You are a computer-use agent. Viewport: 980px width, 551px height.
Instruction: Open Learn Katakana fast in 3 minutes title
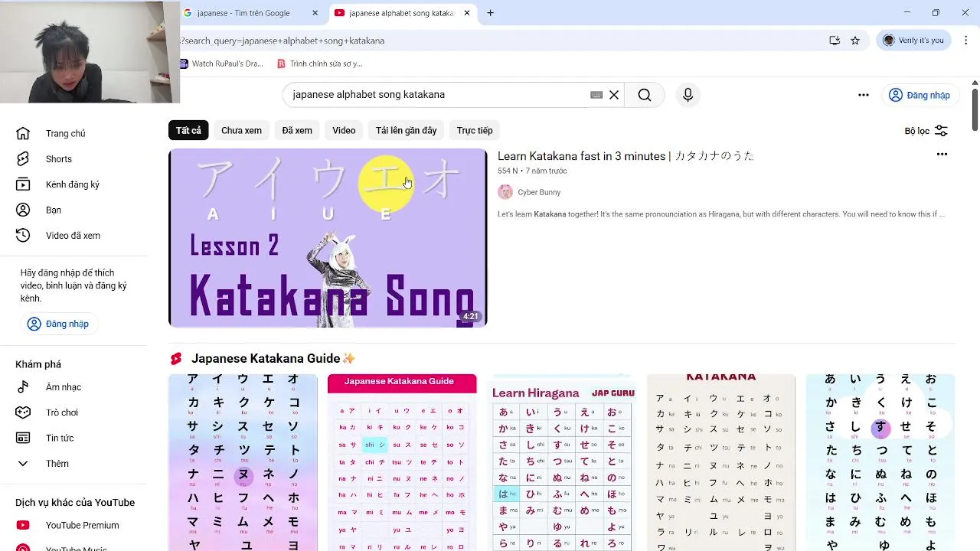coord(626,156)
